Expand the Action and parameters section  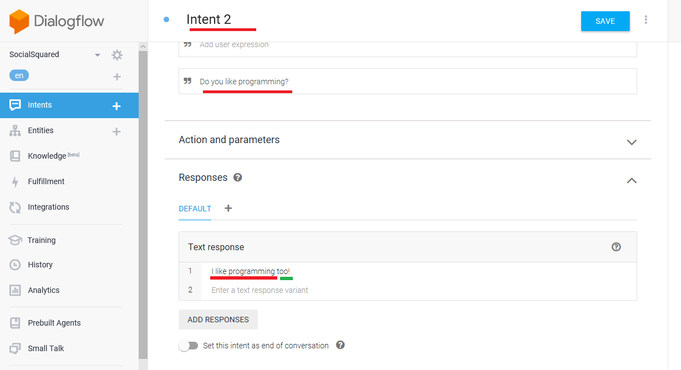click(631, 142)
